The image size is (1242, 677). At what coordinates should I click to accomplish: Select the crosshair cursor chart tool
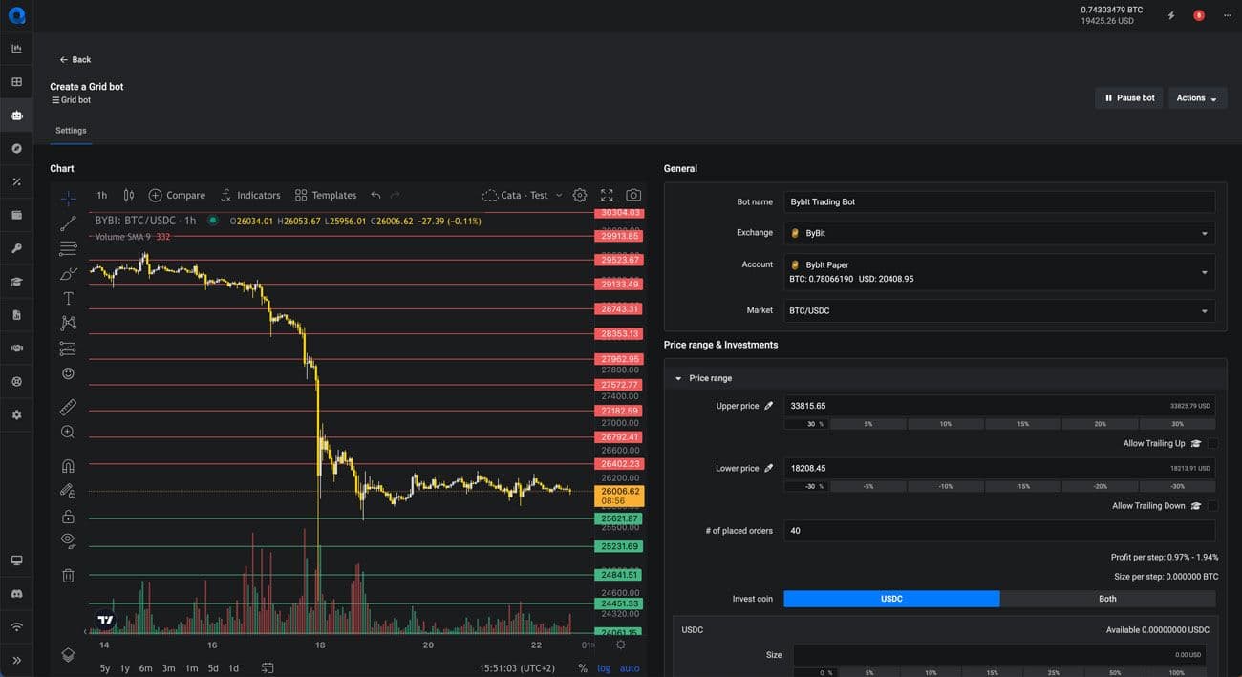[68, 198]
